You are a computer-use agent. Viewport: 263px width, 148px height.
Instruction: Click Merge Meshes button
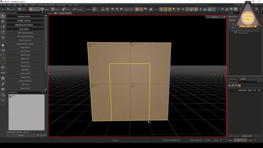25,48
